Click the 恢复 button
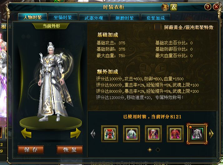 tap(70, 150)
